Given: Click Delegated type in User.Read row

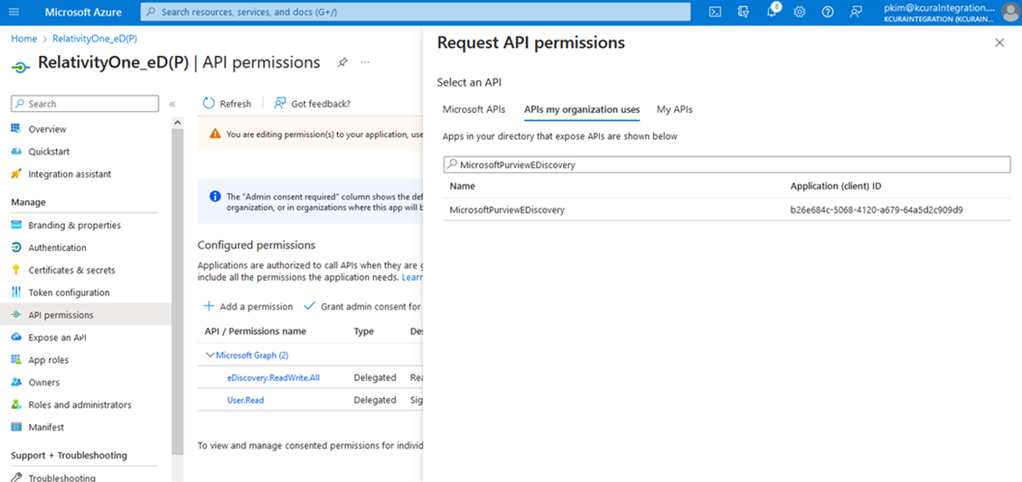Looking at the screenshot, I should click(375, 400).
